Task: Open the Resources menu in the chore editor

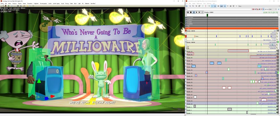Action: 199,4
